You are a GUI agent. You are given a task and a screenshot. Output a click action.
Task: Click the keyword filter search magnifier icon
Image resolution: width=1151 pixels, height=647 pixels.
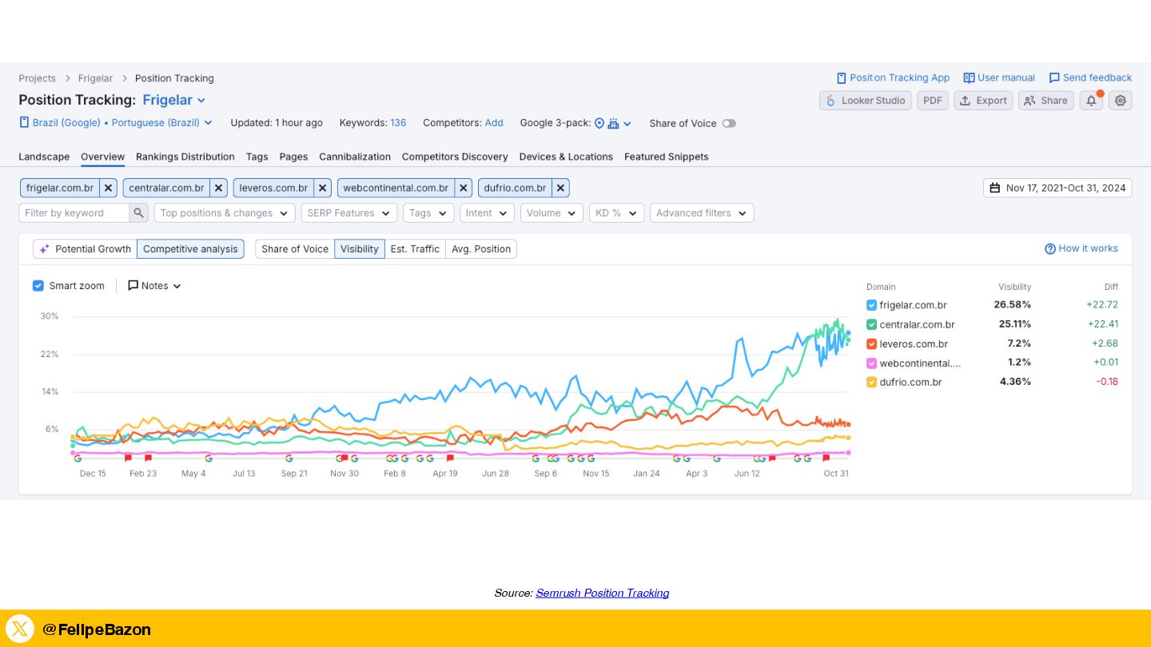[x=139, y=213]
